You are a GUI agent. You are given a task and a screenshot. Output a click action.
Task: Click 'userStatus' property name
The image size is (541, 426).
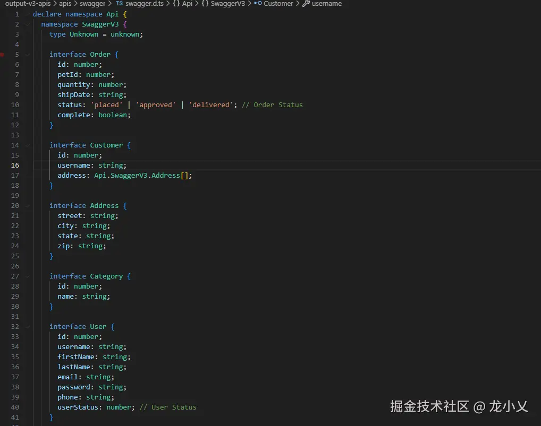click(x=78, y=407)
